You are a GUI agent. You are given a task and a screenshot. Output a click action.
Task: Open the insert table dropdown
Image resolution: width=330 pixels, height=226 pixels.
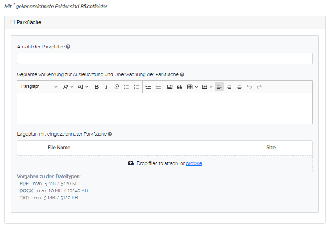192,87
